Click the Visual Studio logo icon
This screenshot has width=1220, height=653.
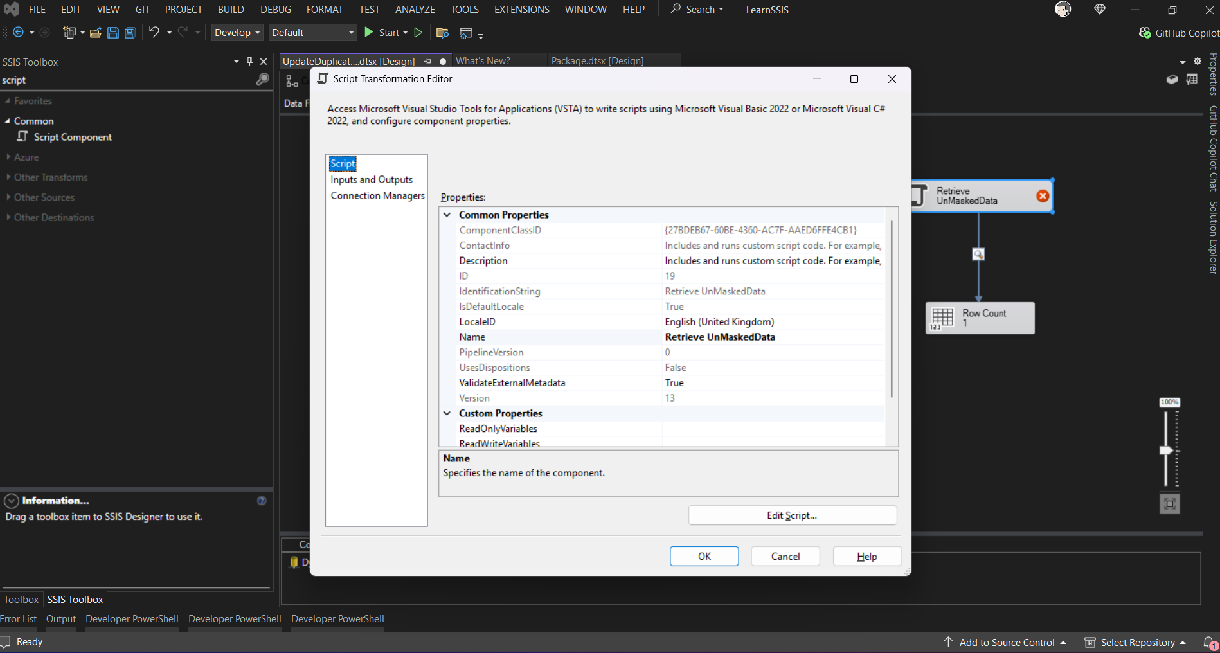12,9
